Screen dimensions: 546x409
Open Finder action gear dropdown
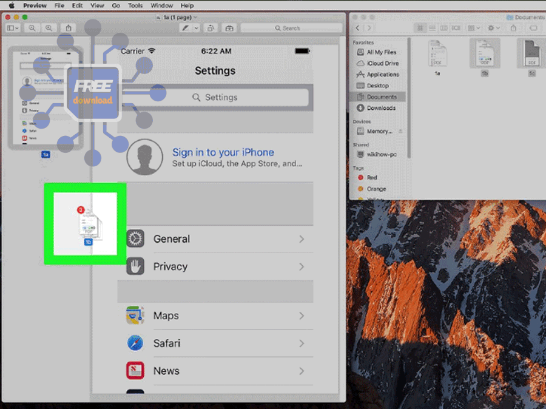(494, 28)
